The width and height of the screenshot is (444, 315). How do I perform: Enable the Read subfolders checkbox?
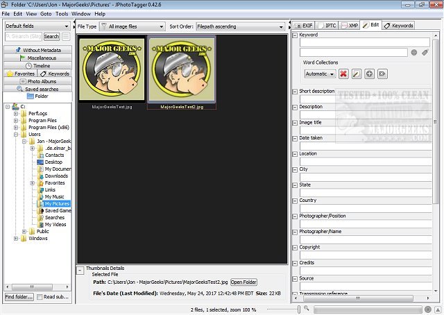pyautogui.click(x=40, y=297)
